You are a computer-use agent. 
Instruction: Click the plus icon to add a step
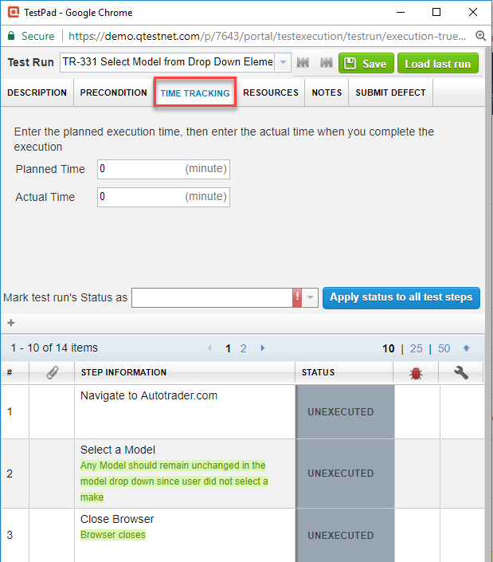pos(11,323)
